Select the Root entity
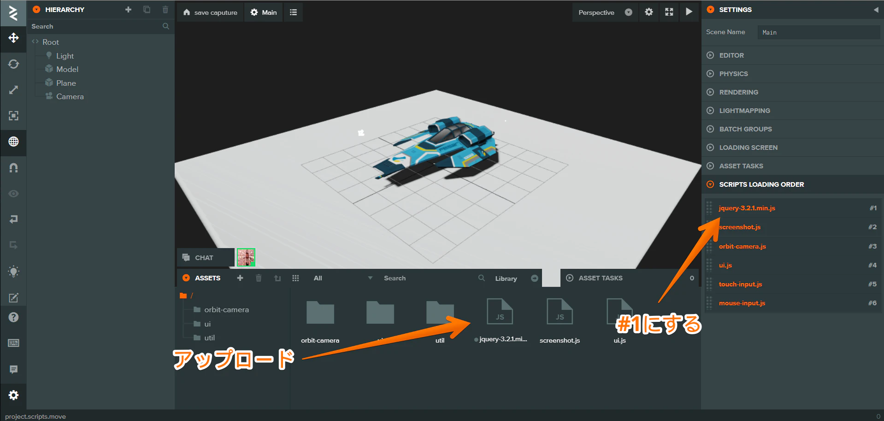884x421 pixels. tap(51, 42)
